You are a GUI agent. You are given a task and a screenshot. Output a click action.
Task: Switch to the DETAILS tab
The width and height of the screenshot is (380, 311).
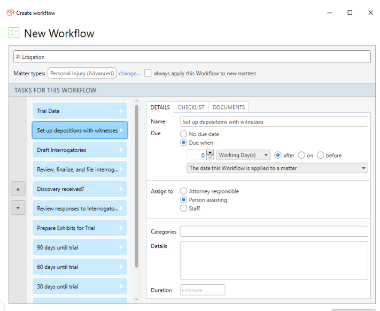point(160,107)
